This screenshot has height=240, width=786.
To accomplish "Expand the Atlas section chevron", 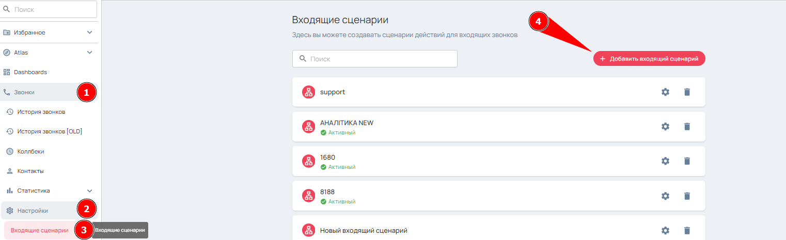I will 89,53.
